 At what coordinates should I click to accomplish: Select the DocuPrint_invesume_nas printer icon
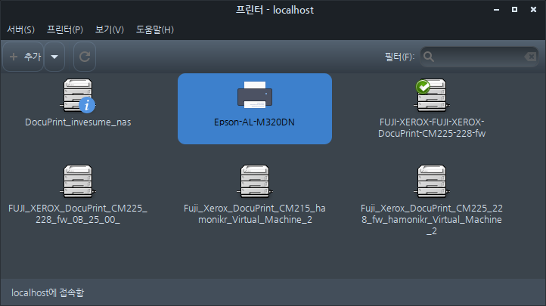coord(78,96)
